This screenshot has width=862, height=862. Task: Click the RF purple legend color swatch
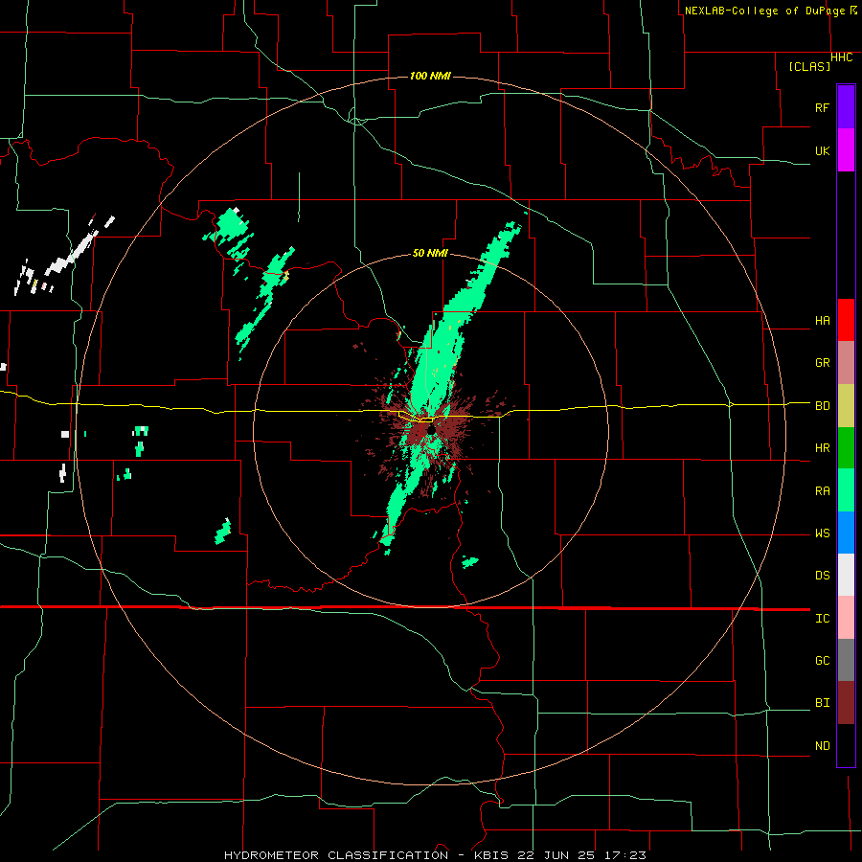click(x=846, y=107)
